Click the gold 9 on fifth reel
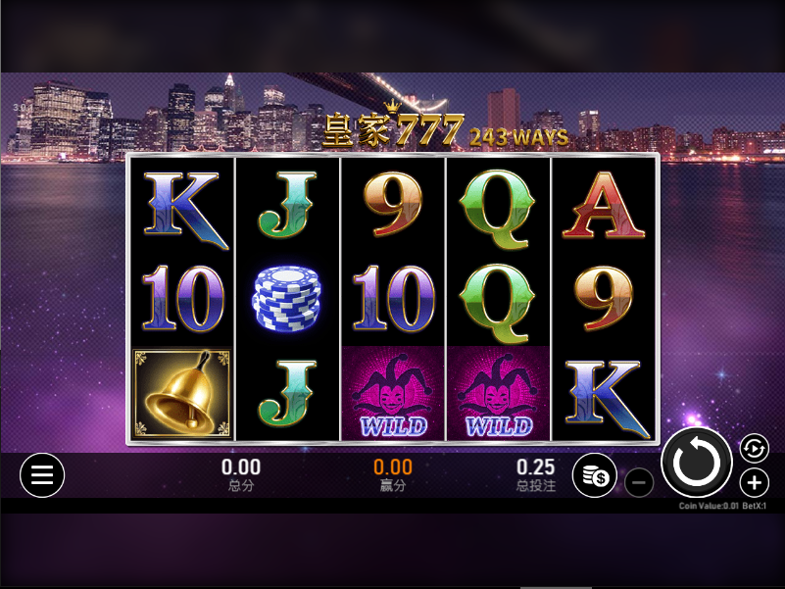785x589 pixels. pyautogui.click(x=604, y=299)
